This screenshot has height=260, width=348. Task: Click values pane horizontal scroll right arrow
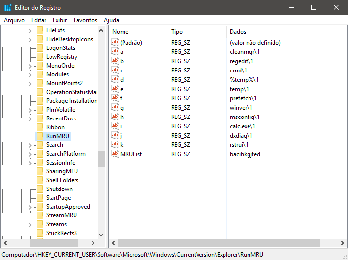[343, 243]
